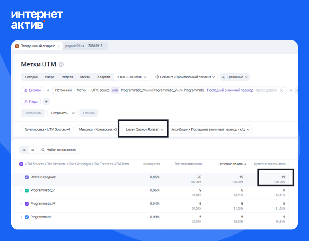Click the Programmatic_V conversion value 0,06 %
Screen dimensions: 309x241
pos(155,191)
